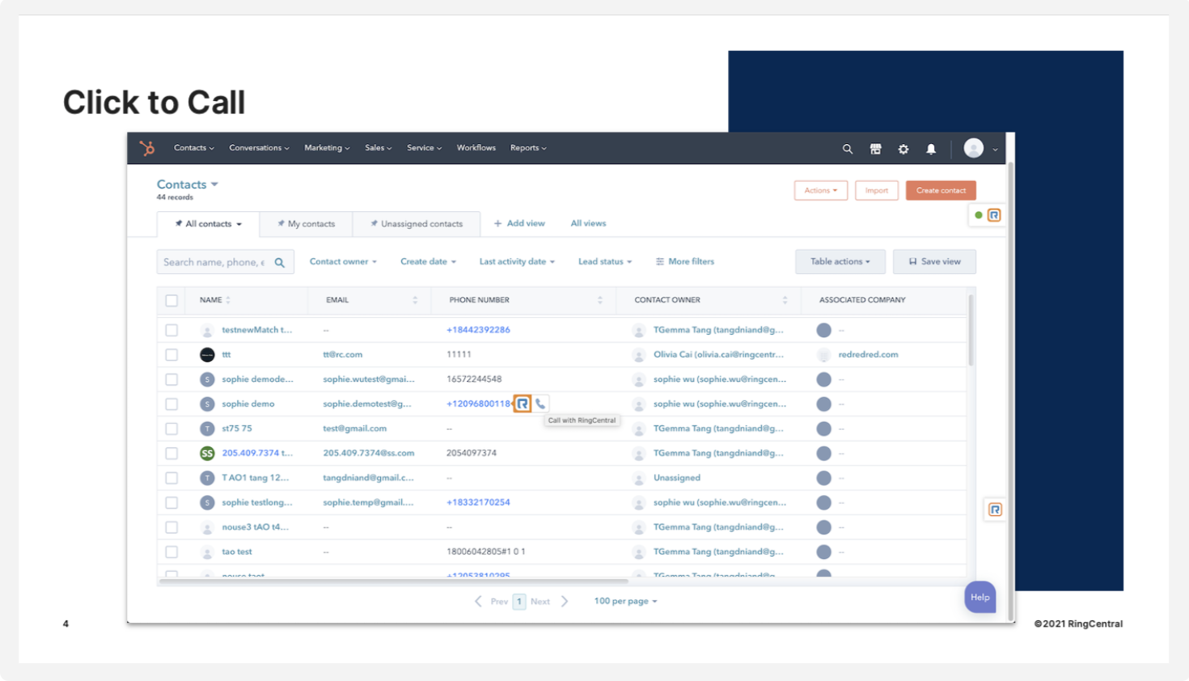Open the Marketing menu
This screenshot has height=681, width=1189.
click(x=327, y=148)
